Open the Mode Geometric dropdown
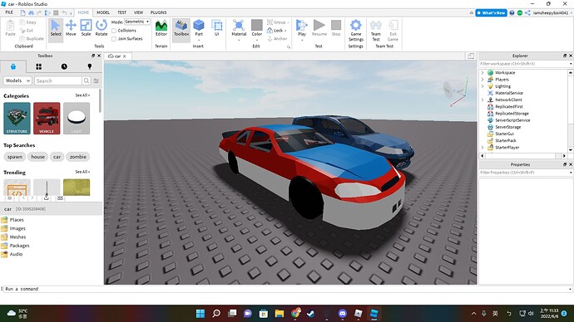The height and width of the screenshot is (322, 574). tap(137, 22)
